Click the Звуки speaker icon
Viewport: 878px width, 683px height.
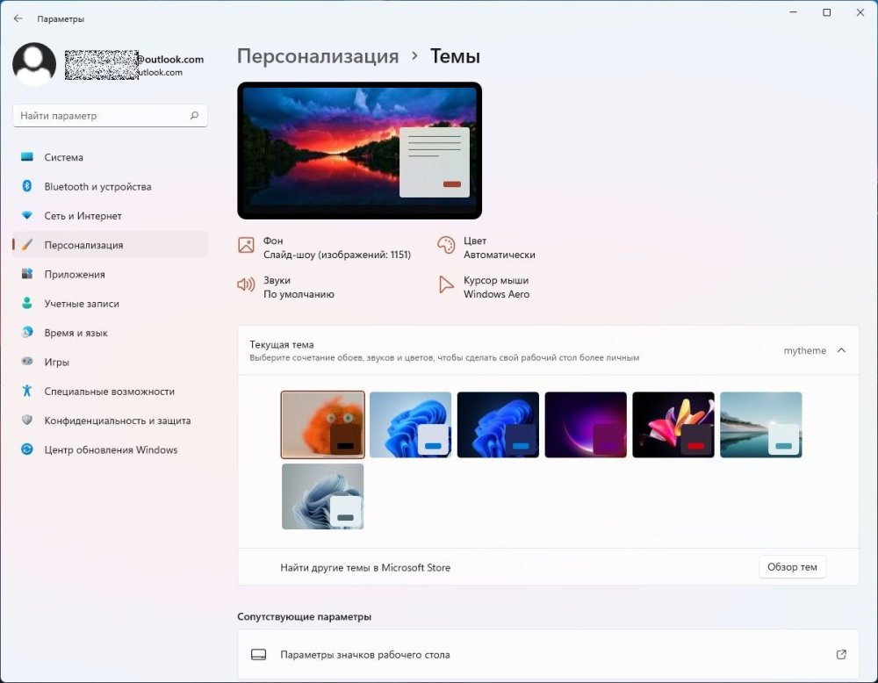point(246,285)
